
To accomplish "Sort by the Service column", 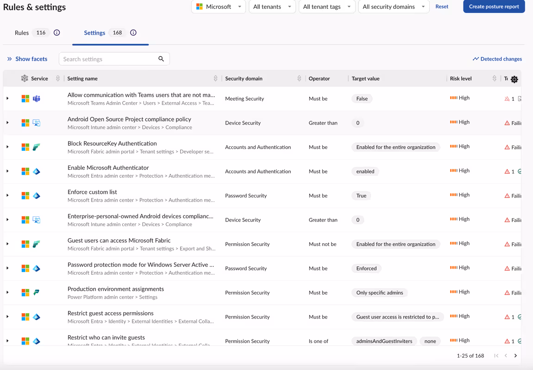I will 58,79.
